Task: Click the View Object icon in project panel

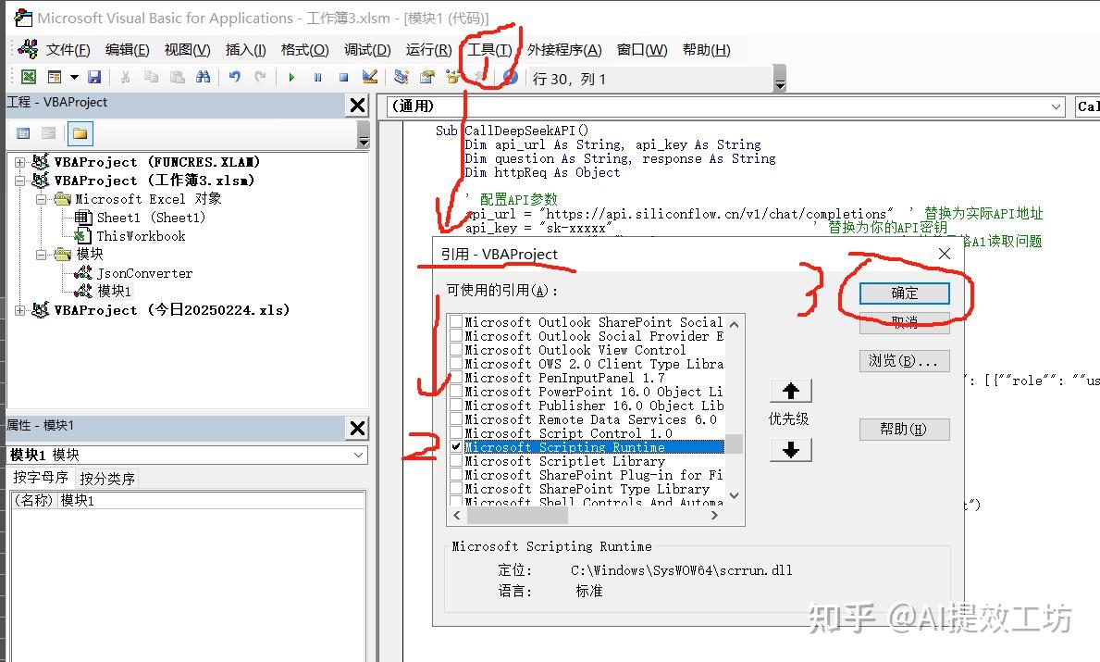Action: click(x=48, y=133)
